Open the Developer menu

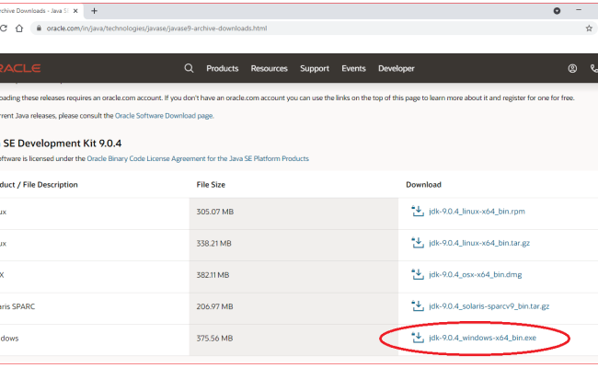pos(397,68)
